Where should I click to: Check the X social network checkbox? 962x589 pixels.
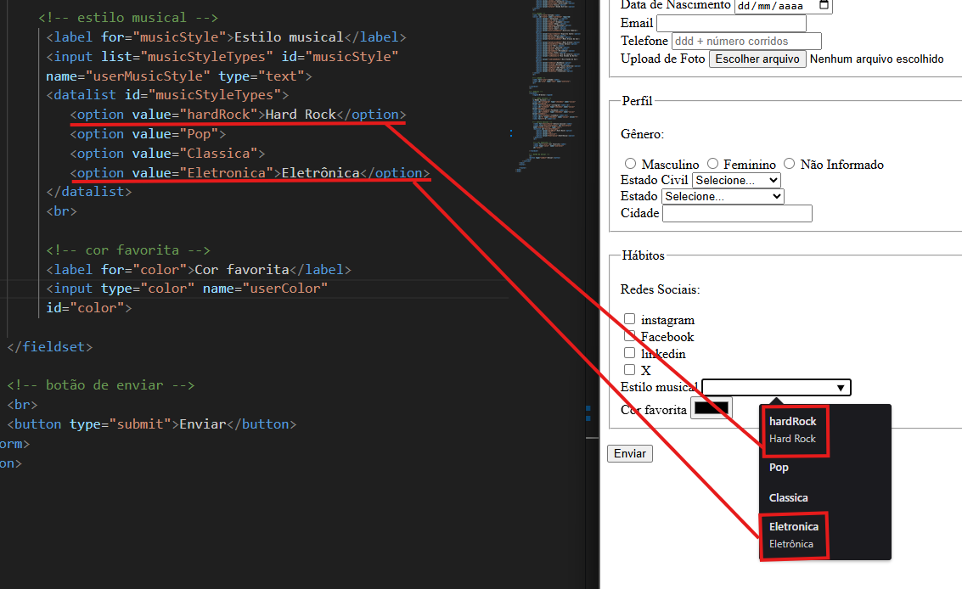click(629, 369)
